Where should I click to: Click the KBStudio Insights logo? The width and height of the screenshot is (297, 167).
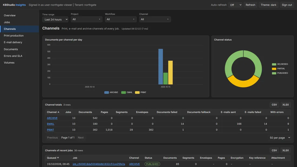(14, 5)
